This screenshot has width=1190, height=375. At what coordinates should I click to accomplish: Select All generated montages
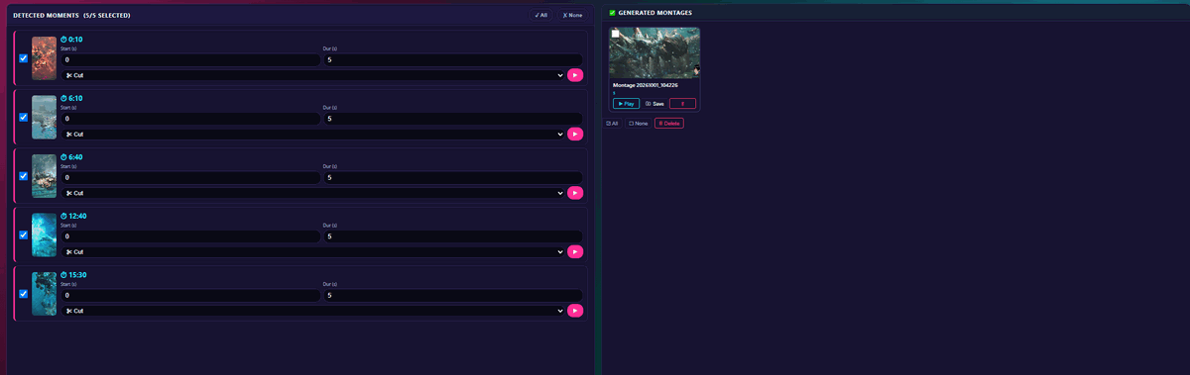612,124
